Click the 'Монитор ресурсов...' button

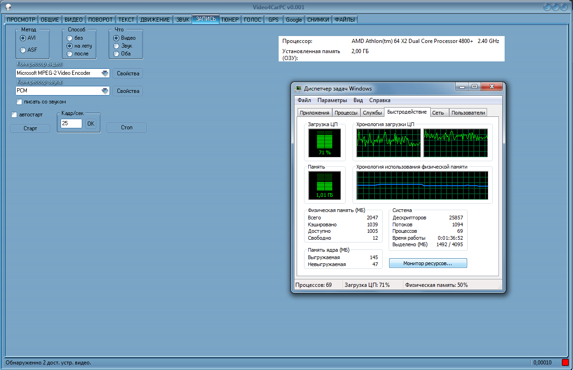428,263
